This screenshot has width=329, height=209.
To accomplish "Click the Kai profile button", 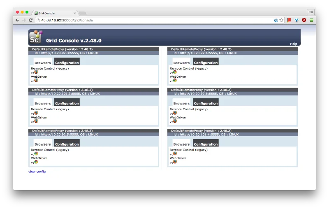I will pyautogui.click(x=310, y=12).
